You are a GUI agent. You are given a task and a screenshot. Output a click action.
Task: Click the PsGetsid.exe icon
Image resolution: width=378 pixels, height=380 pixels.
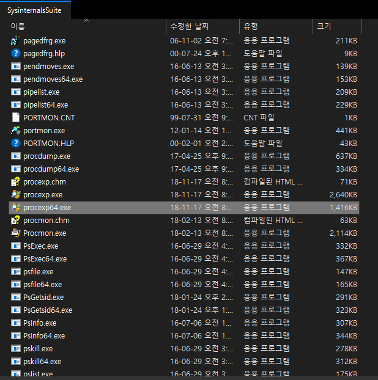16,298
